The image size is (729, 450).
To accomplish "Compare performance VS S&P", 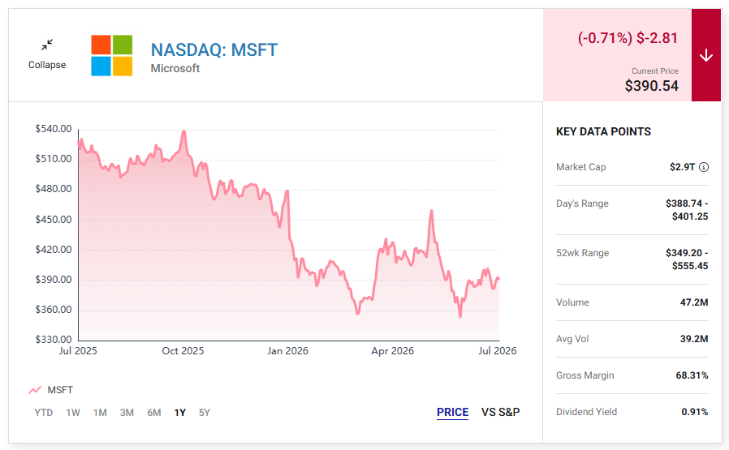I will [x=501, y=413].
